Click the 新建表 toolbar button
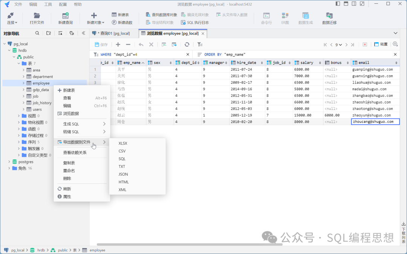This screenshot has width=407, height=254. point(120,15)
